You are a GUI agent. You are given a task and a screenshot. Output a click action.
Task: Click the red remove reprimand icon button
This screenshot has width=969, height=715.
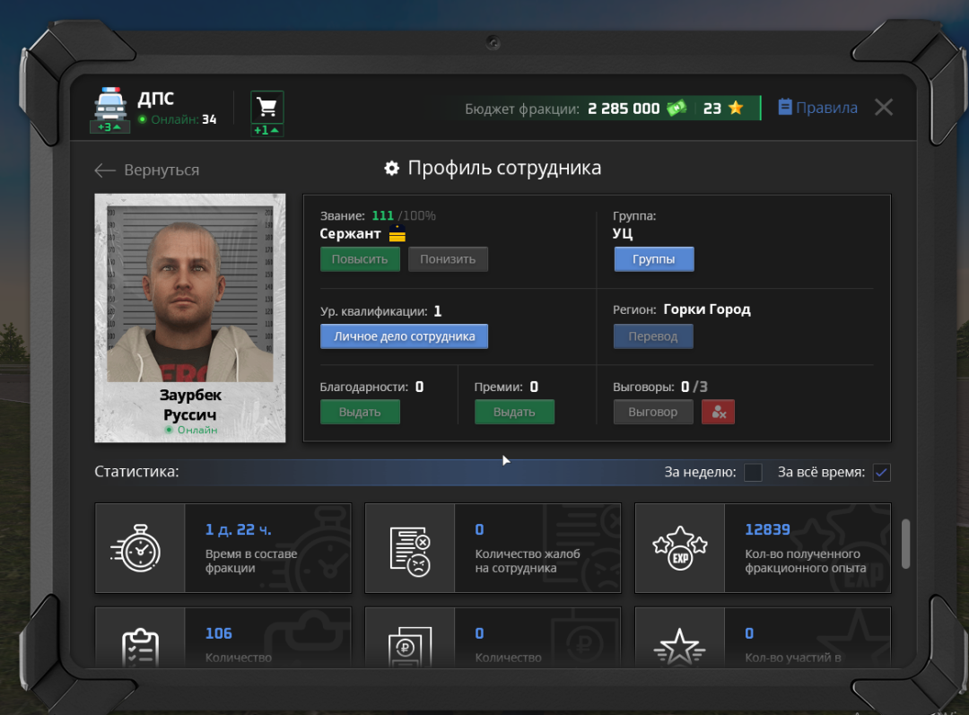(x=718, y=412)
